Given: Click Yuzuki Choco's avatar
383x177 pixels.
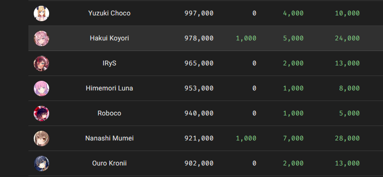Looking at the screenshot, I should tap(41, 13).
